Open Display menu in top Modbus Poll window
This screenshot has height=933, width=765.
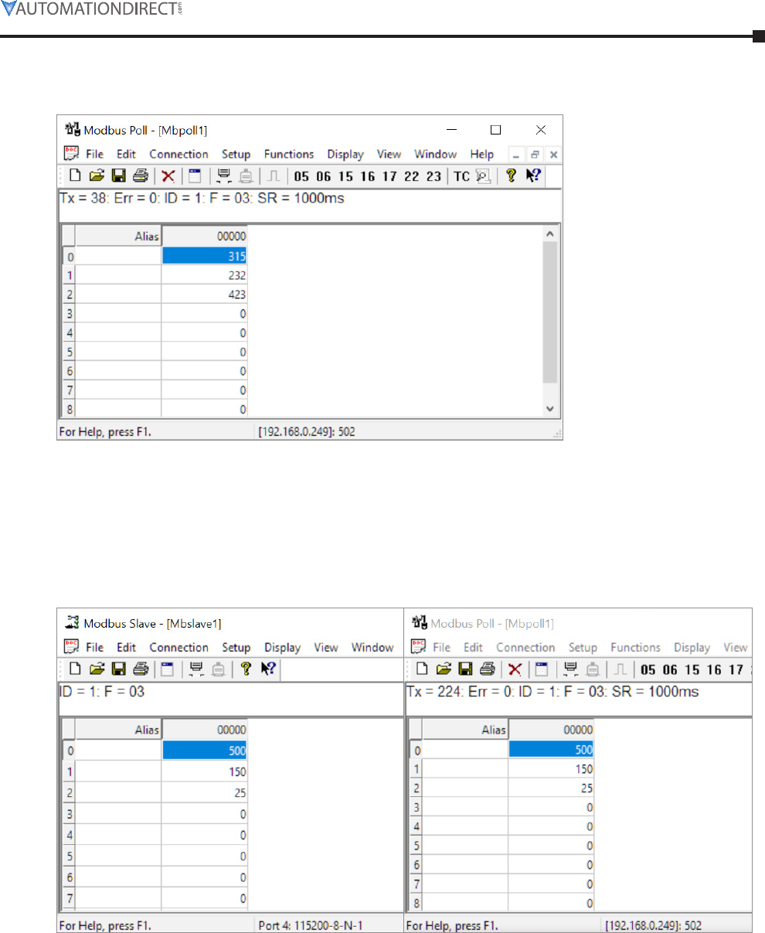point(345,154)
